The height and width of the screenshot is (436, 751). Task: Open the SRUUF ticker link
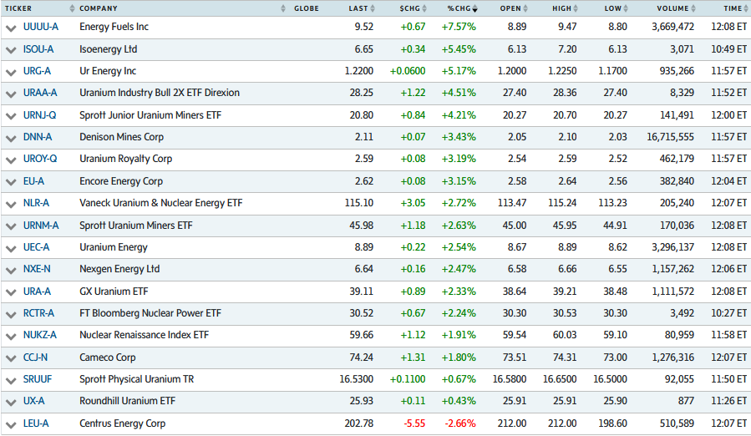(38, 379)
